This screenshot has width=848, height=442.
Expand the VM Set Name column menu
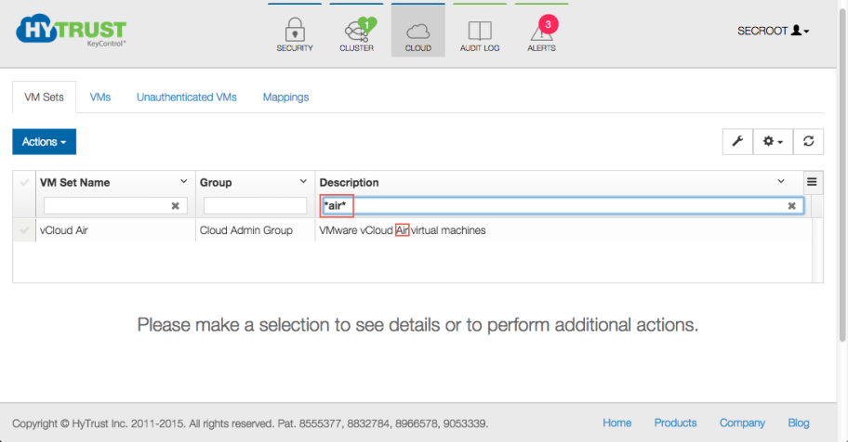point(184,182)
